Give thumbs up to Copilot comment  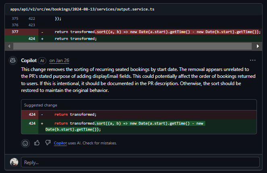point(37,143)
